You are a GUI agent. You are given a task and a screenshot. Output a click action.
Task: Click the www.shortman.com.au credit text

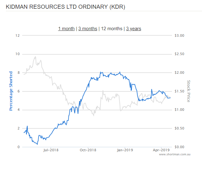click(175, 154)
